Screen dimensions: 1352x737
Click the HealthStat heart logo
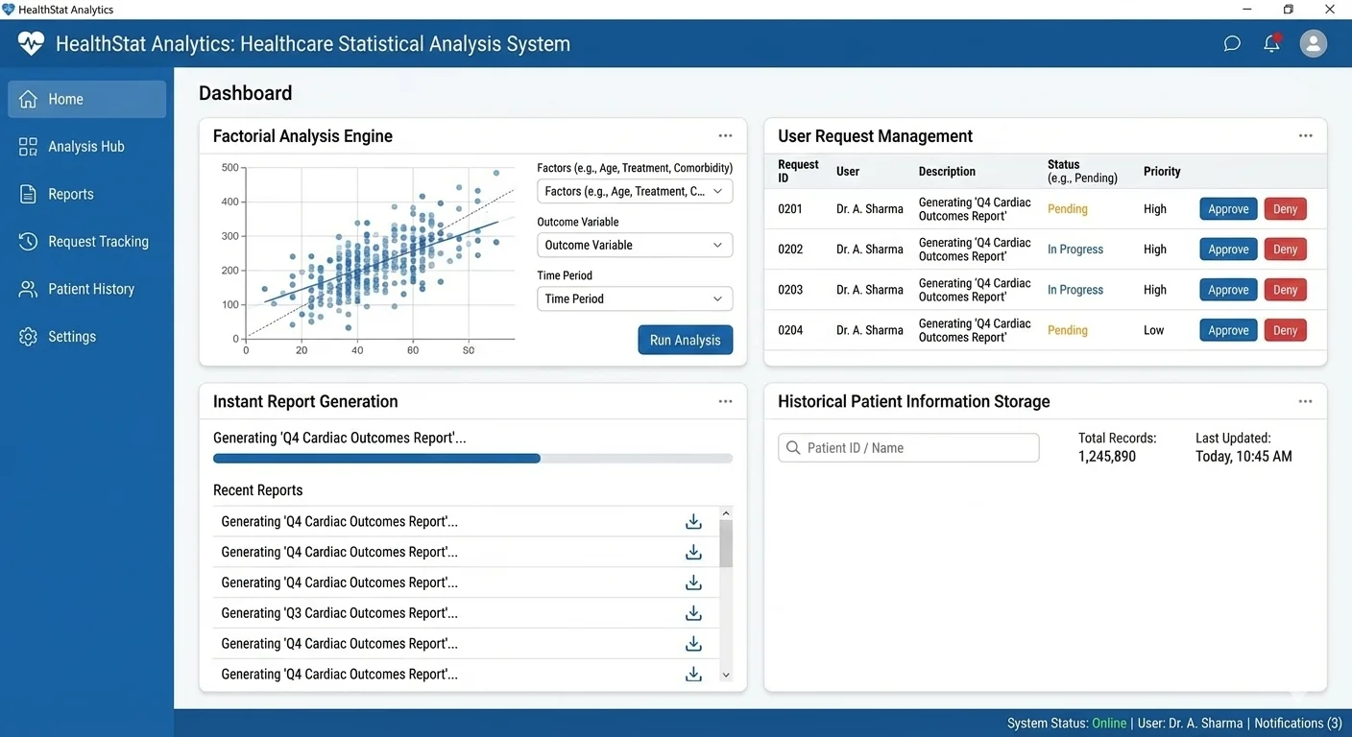(x=31, y=43)
